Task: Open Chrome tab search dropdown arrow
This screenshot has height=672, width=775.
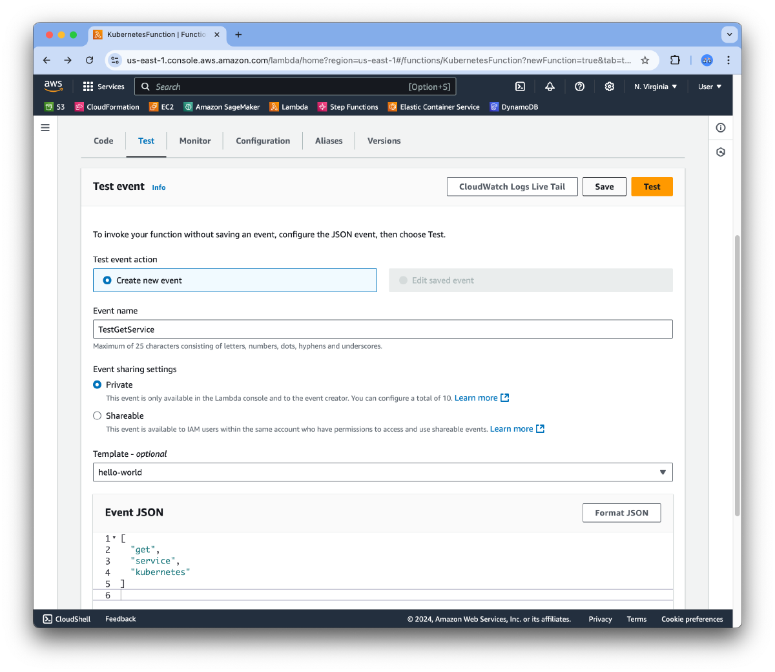Action: (729, 34)
